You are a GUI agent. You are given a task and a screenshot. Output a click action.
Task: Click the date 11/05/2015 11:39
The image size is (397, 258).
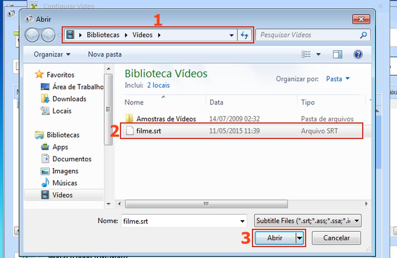point(234,131)
